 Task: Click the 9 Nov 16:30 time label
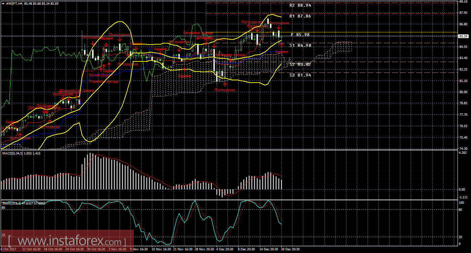coord(139,250)
